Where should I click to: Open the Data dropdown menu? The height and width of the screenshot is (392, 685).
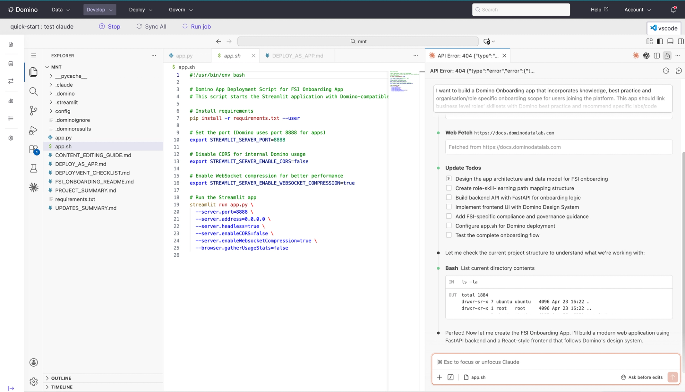(x=61, y=10)
